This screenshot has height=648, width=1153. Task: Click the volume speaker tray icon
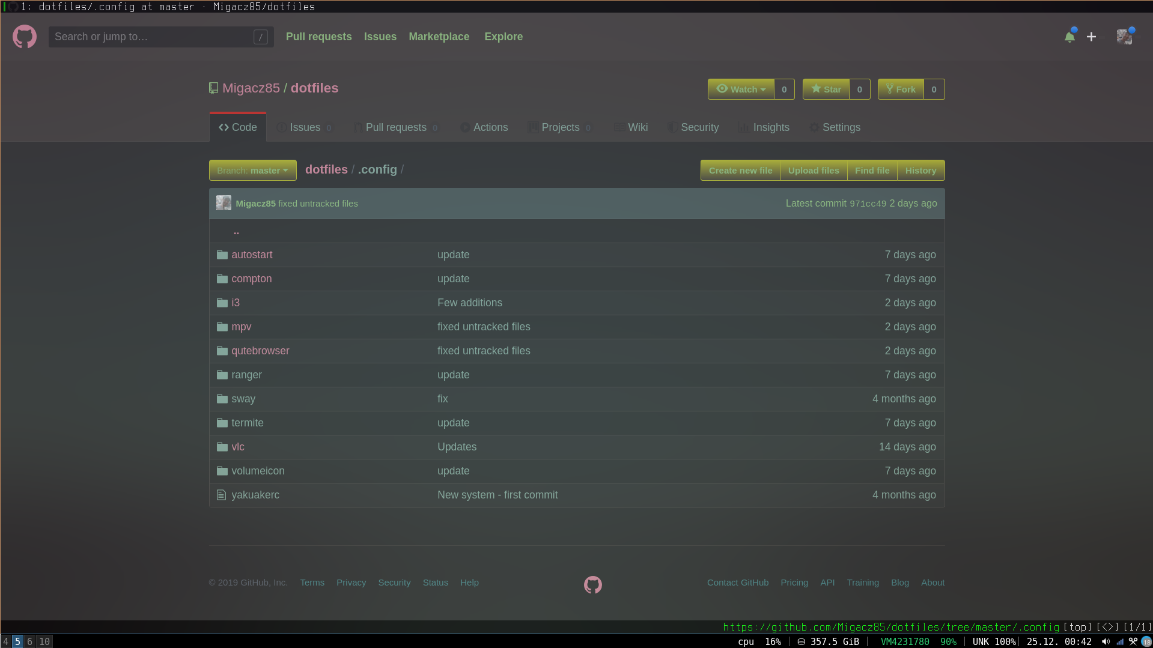(x=1106, y=641)
